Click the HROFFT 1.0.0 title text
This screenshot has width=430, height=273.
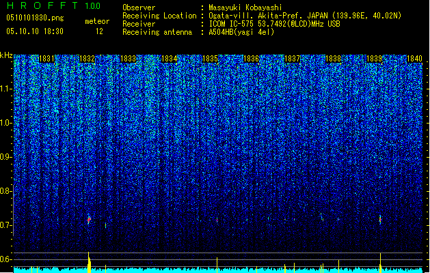click(54, 5)
